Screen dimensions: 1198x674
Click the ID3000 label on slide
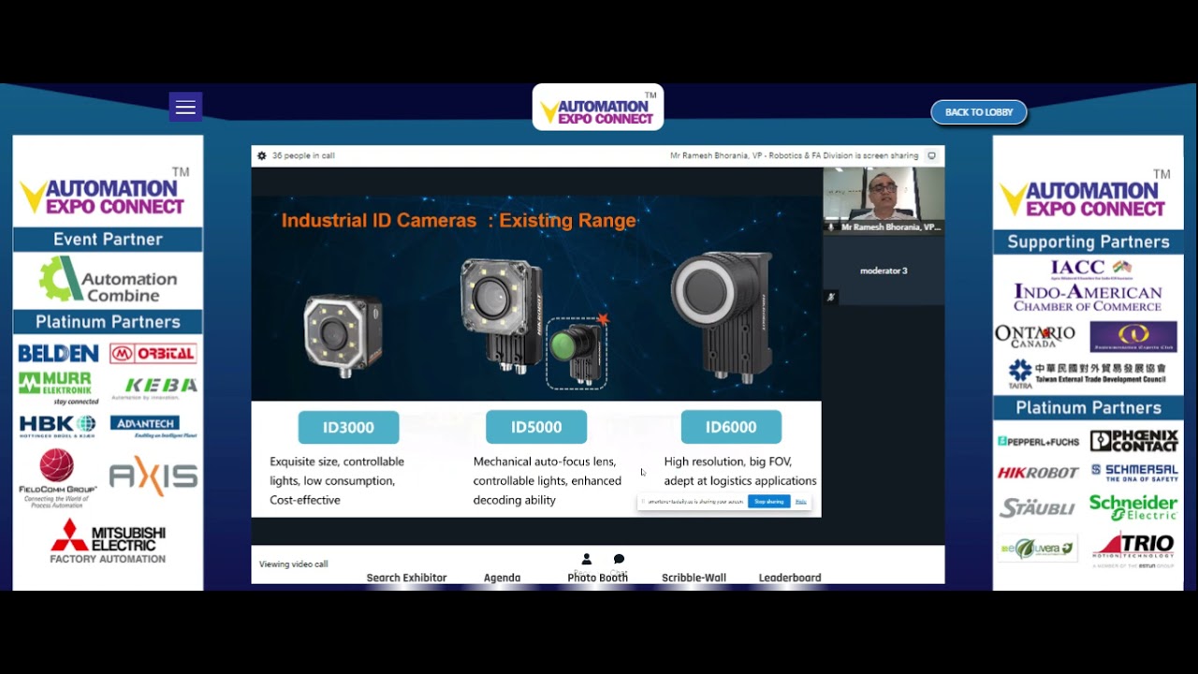tap(348, 427)
